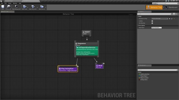Open the New Task dropdown arrow
The image size is (179, 100).
28,7
